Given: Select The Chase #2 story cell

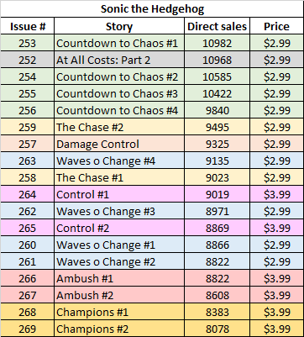Looking at the screenshot, I should [119, 127].
